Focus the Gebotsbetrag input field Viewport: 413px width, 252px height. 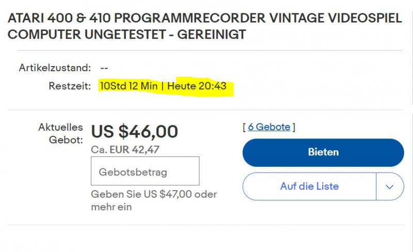click(x=145, y=171)
